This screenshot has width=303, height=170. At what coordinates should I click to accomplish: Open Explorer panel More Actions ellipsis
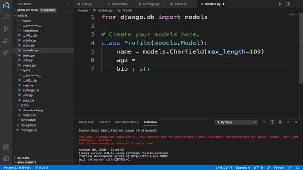(67, 4)
